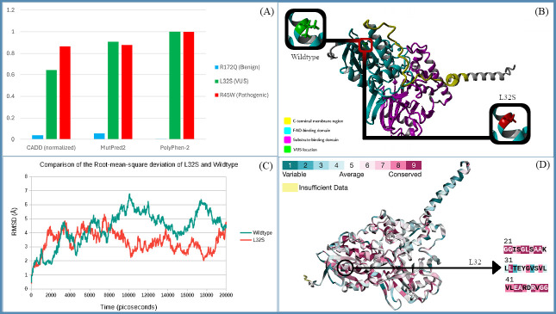Click the blue R172Q bar above MutPred2
Screen dimensions: 556x314
pos(99,136)
